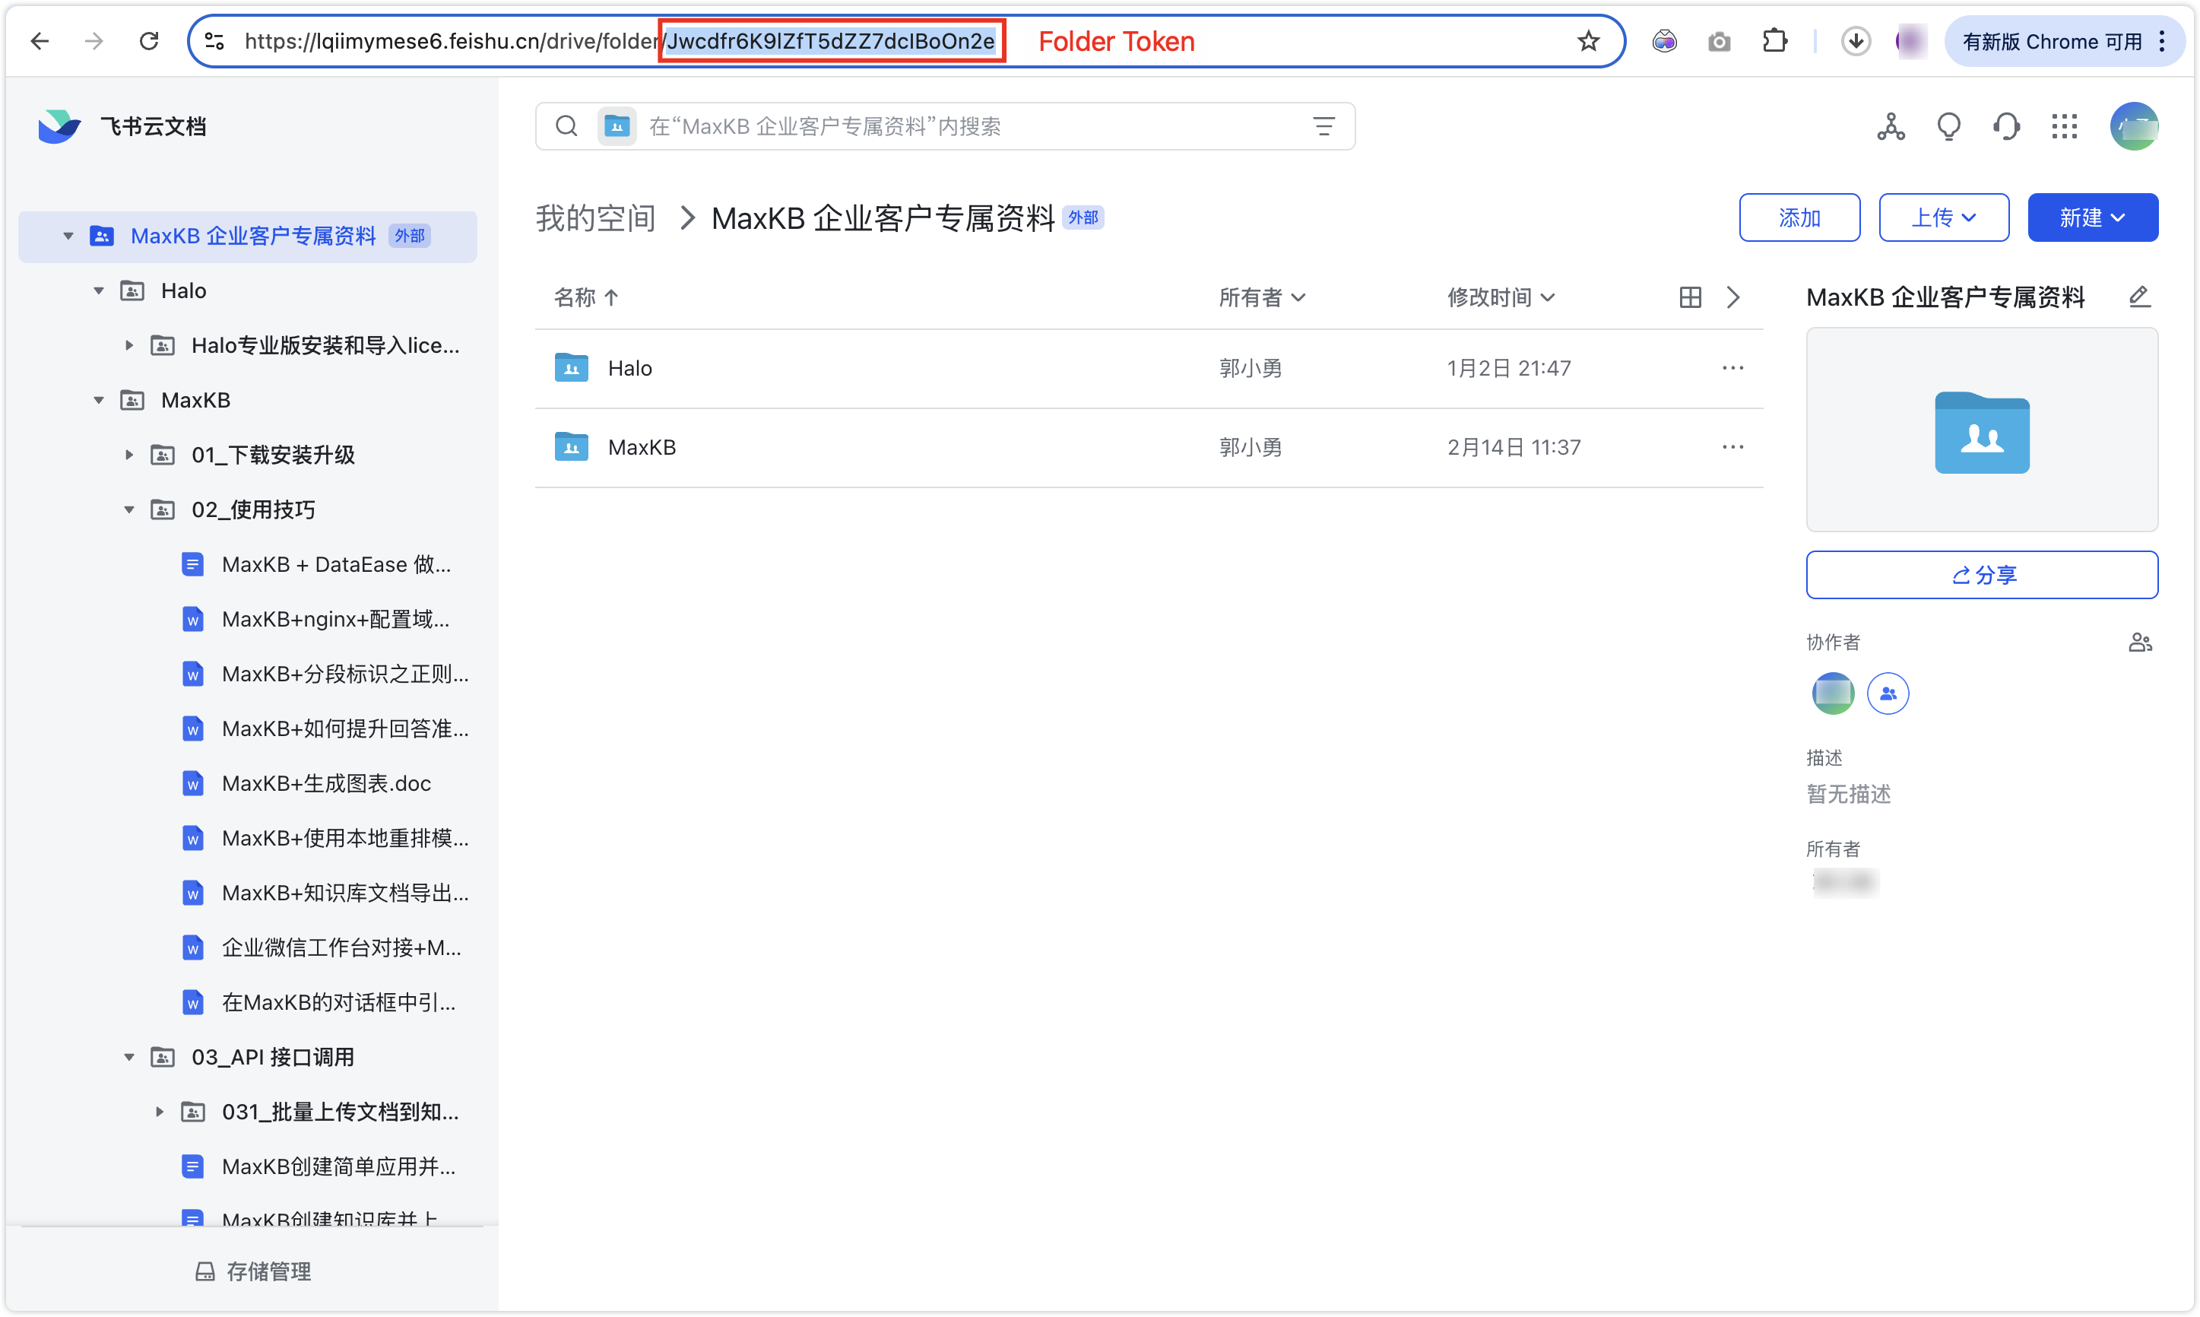The height and width of the screenshot is (1317, 2200).
Task: Bookmark this page with star icon
Action: coord(1588,41)
